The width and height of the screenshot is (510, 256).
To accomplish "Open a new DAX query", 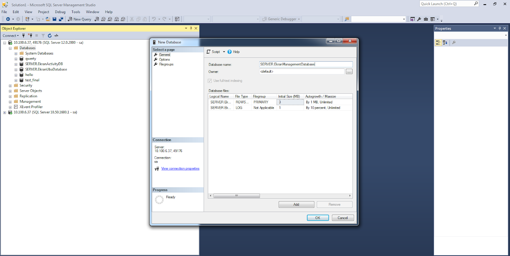I will point(123,19).
